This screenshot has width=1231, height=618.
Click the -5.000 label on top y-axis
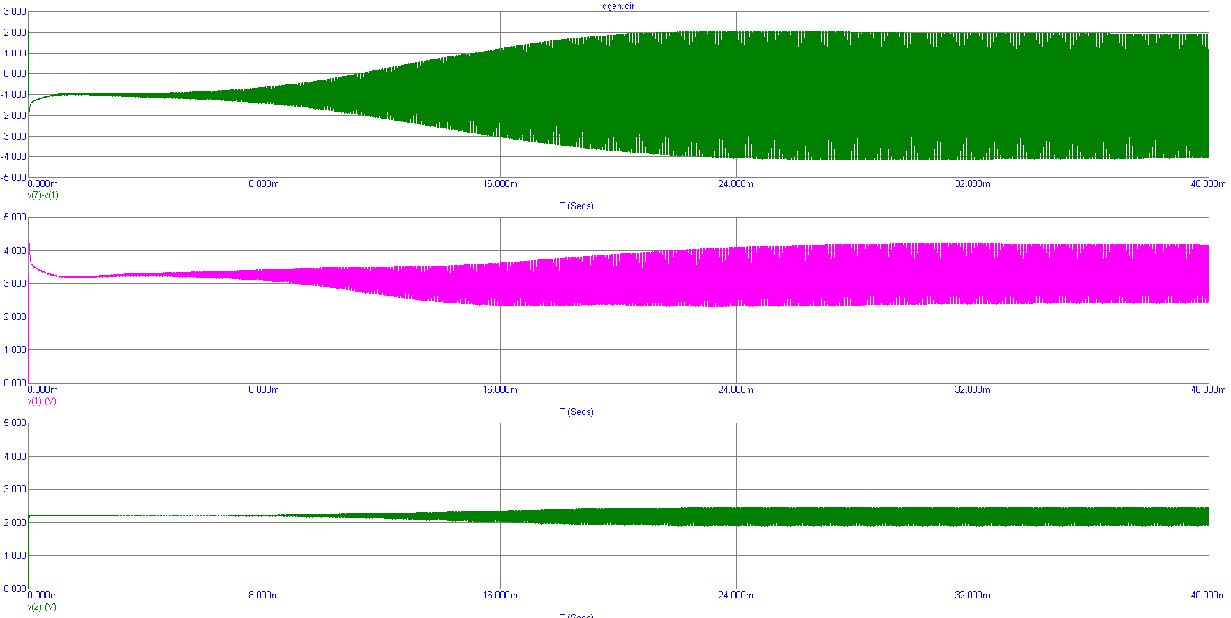point(13,178)
